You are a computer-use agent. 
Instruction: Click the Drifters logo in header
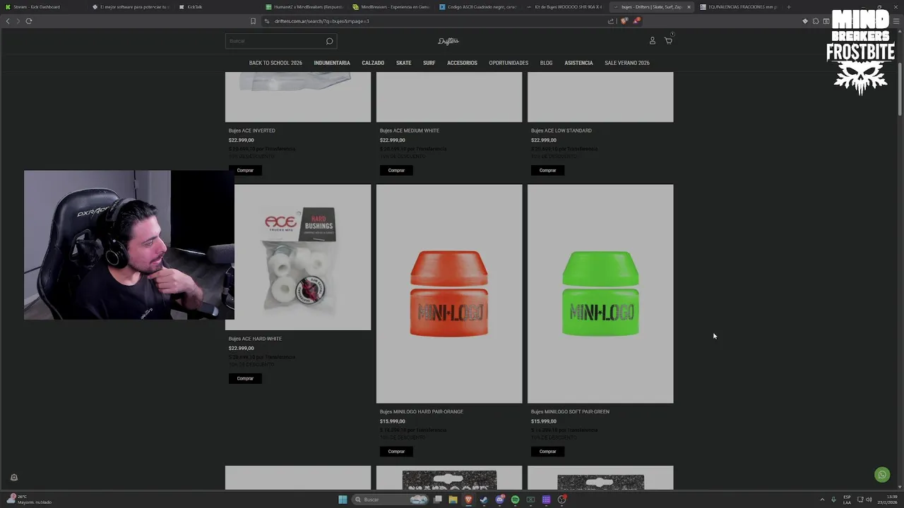[x=448, y=41]
